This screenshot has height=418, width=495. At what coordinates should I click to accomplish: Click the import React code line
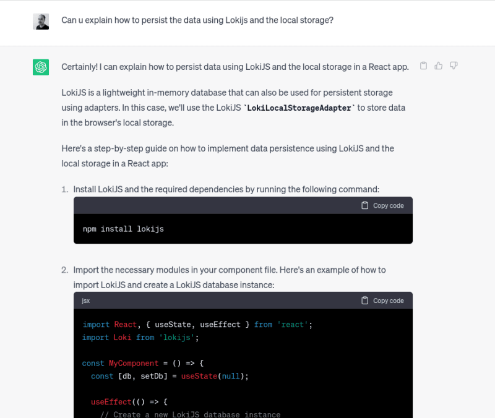197,325
